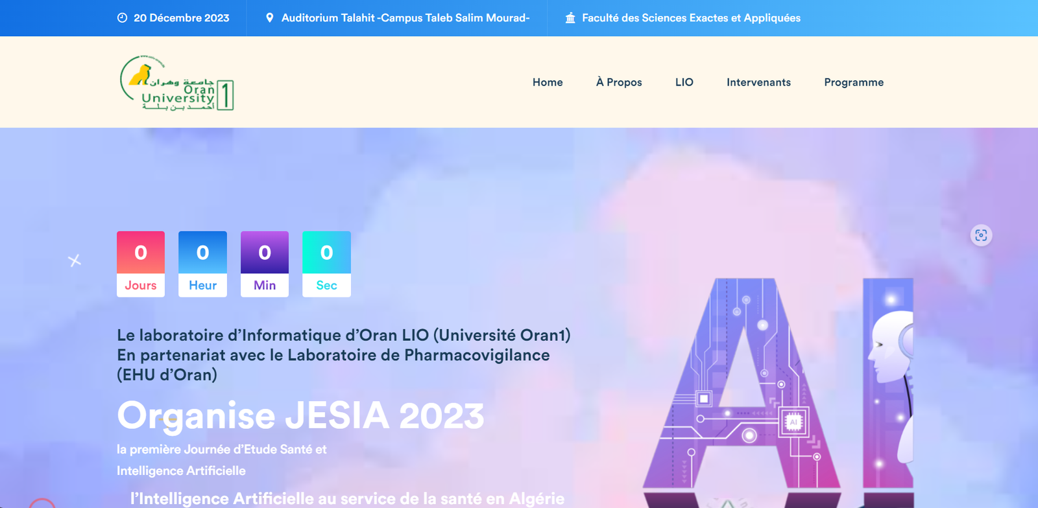Select LIO in the navigation bar
Viewport: 1038px width, 508px height.
pos(684,82)
